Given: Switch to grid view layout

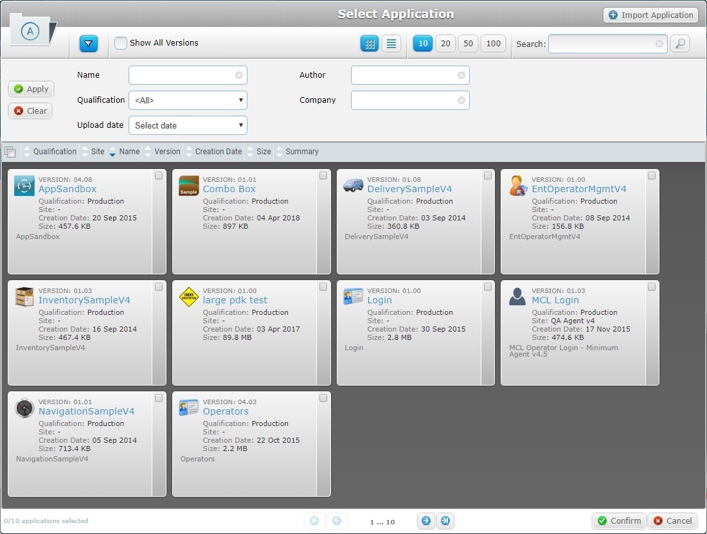Looking at the screenshot, I should point(370,43).
